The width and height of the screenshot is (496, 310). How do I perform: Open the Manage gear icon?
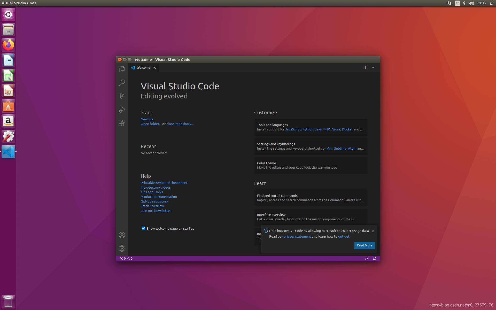pyautogui.click(x=122, y=249)
